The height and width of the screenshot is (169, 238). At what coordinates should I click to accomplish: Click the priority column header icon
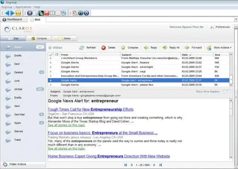pyautogui.click(x=57, y=55)
